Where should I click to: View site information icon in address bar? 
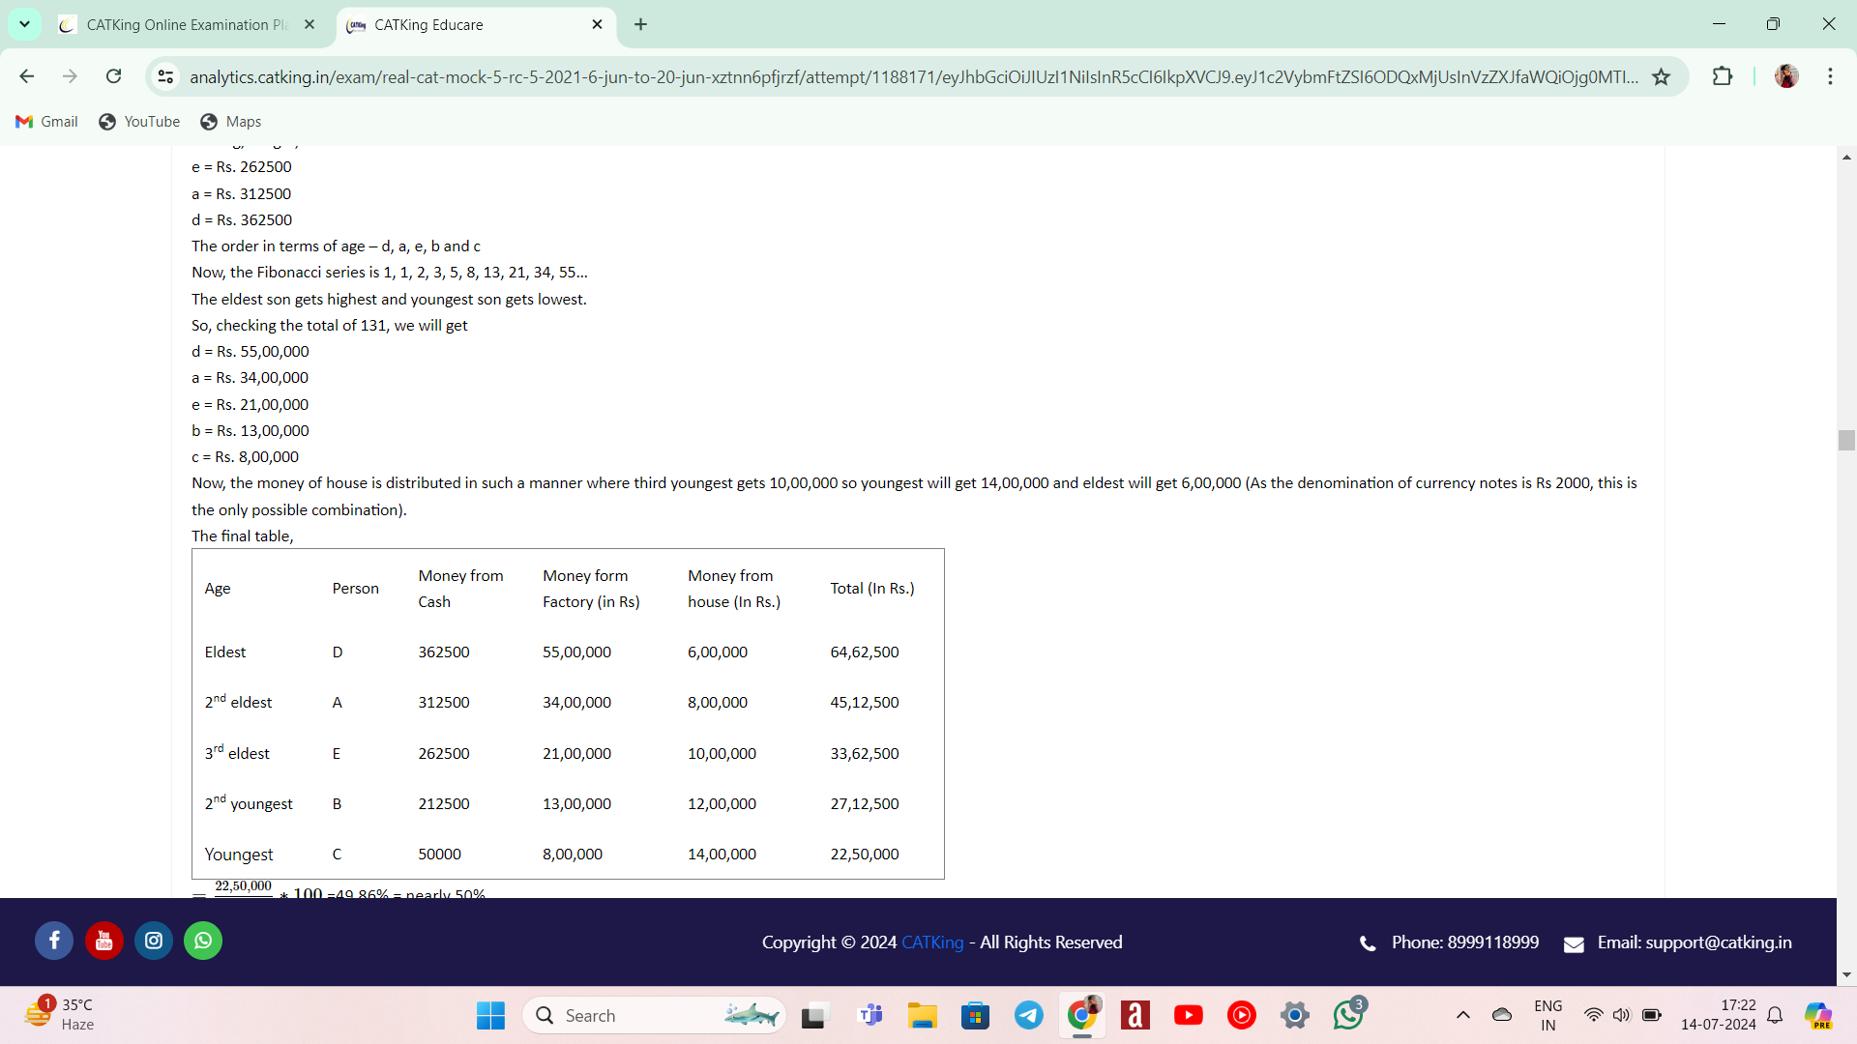165,76
